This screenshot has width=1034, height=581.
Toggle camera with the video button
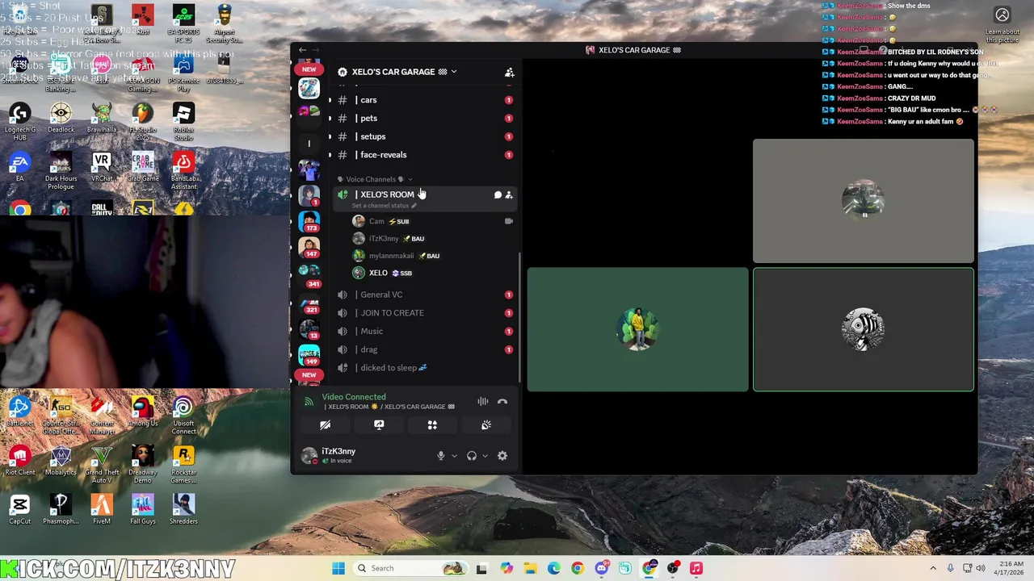pyautogui.click(x=325, y=425)
